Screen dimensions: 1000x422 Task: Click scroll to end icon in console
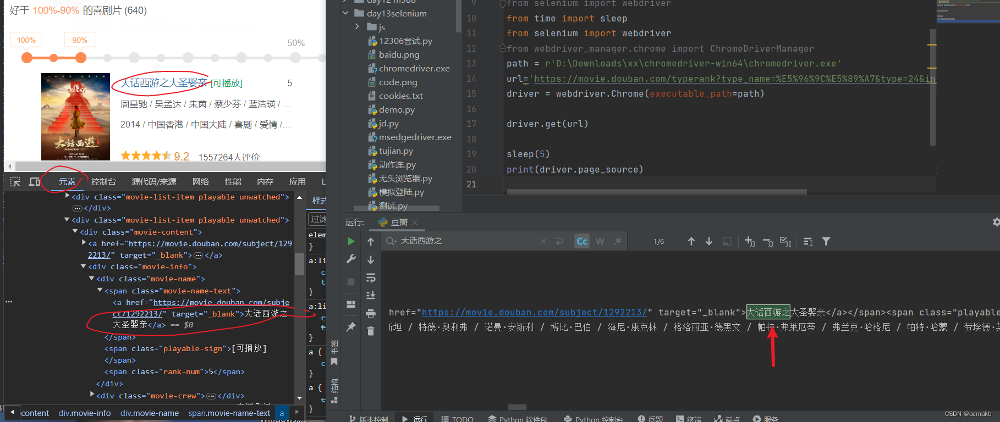pyautogui.click(x=371, y=295)
